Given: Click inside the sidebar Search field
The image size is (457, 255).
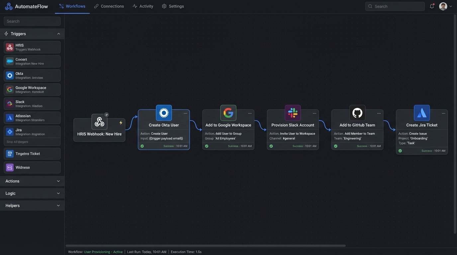Looking at the screenshot, I should click(32, 20).
